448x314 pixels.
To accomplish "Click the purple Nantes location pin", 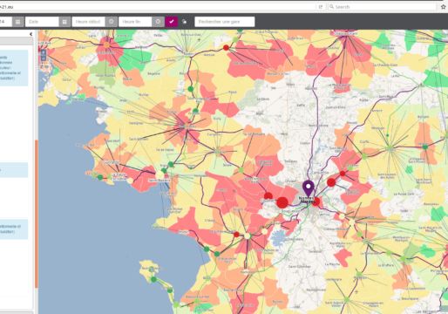I will (309, 188).
